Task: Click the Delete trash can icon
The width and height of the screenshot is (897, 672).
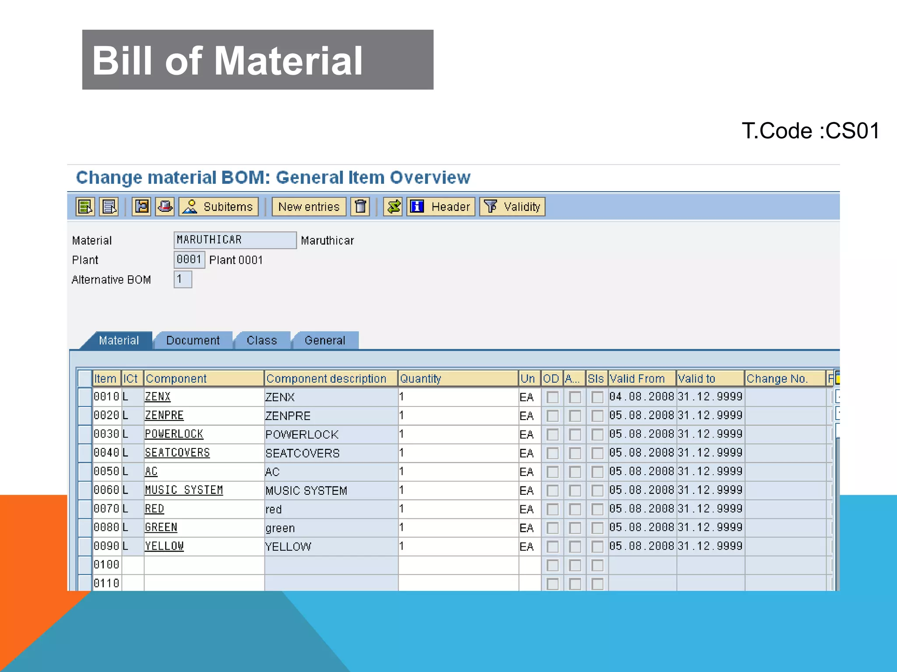Action: click(x=360, y=206)
